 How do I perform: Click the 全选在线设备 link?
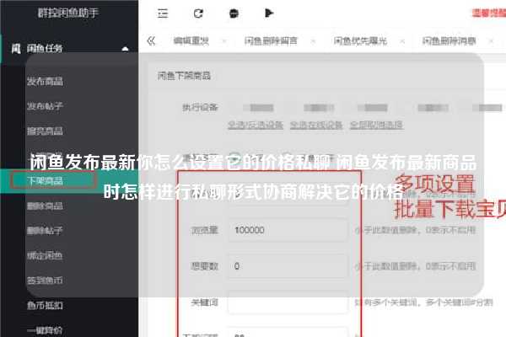tap(316, 125)
